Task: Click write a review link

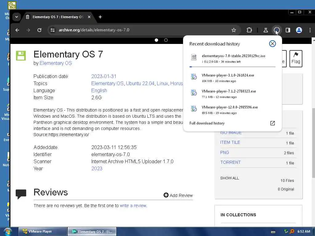Action: coord(133,206)
